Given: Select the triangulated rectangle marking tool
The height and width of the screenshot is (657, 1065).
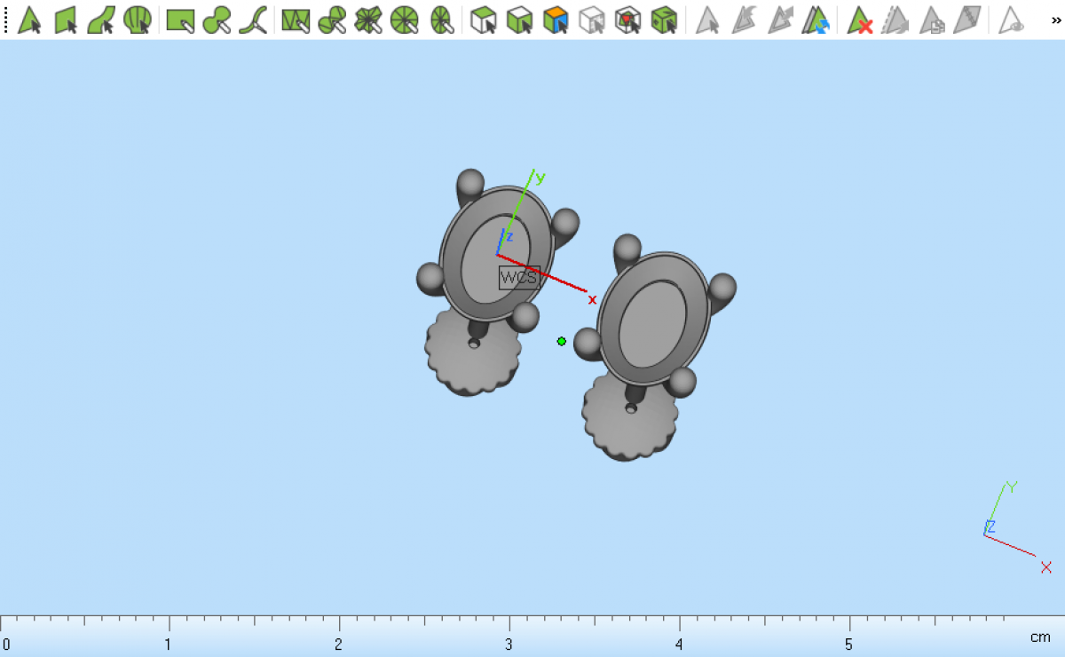Looking at the screenshot, I should pyautogui.click(x=295, y=20).
